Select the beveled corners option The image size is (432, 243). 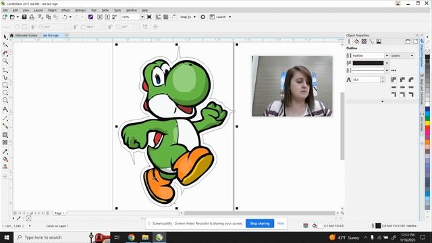coord(411,80)
